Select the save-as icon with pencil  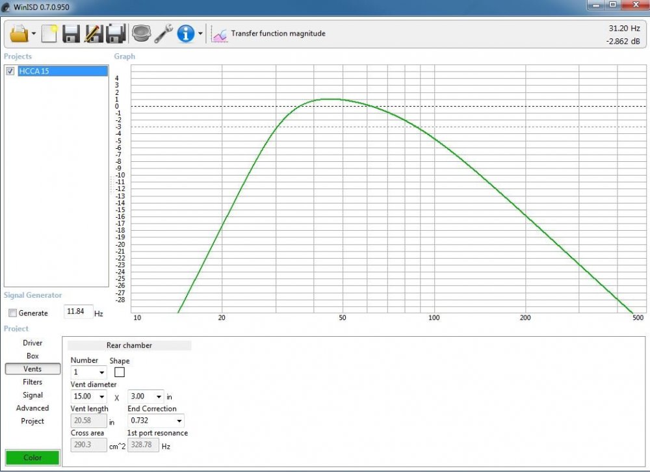coord(93,33)
